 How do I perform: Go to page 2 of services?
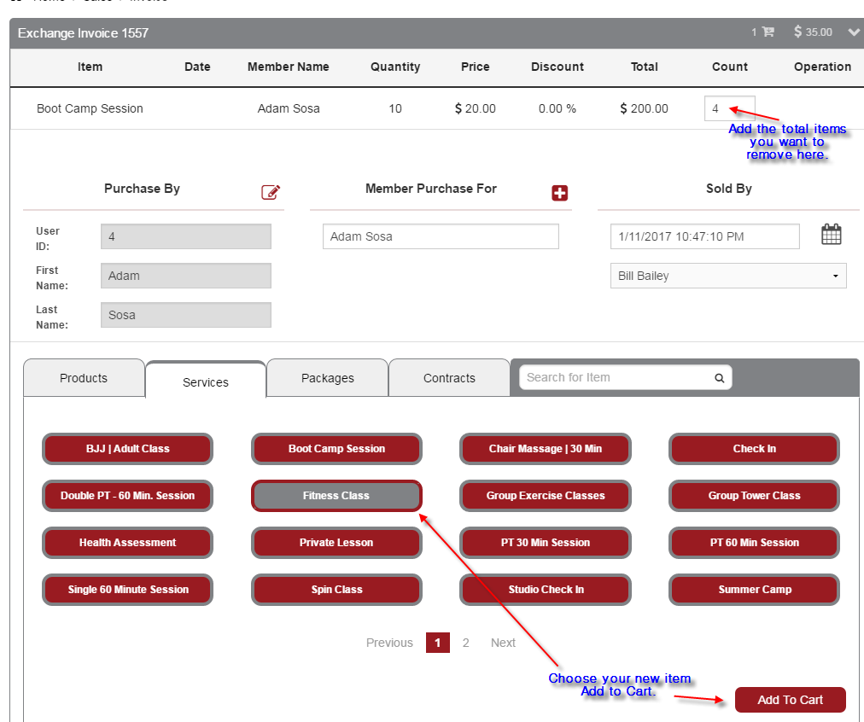[x=465, y=643]
